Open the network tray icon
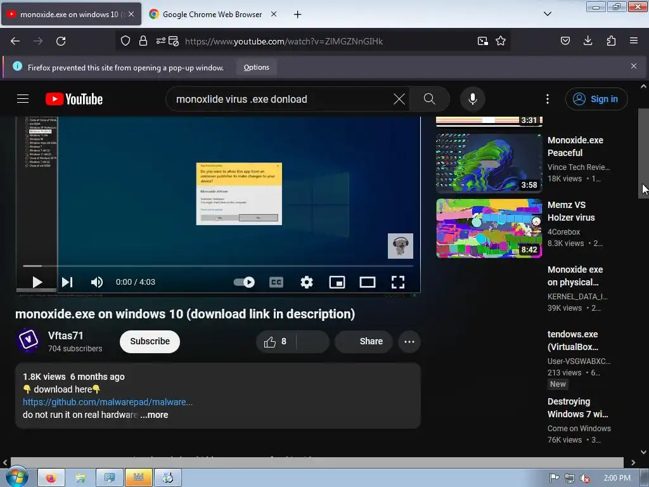 click(570, 478)
